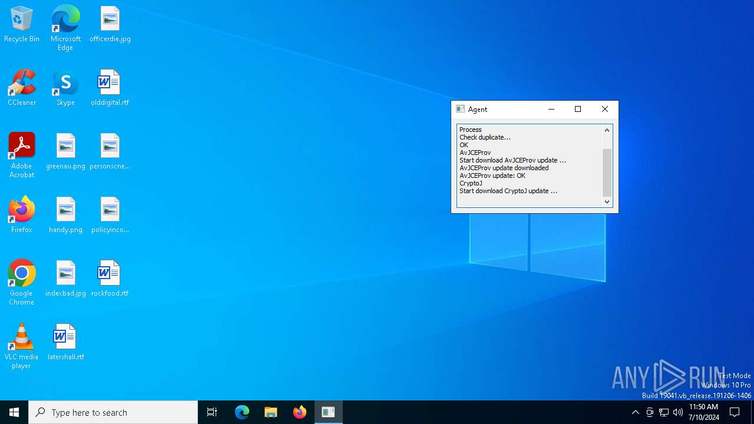Open the Action Center notifications icon
Screen dimensions: 754x424
(735, 412)
